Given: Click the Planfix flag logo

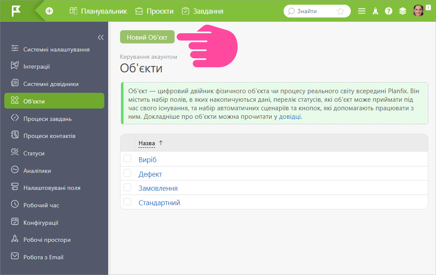Looking at the screenshot, I should pos(16,11).
